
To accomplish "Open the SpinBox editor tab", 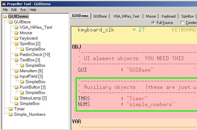I will (187, 16).
